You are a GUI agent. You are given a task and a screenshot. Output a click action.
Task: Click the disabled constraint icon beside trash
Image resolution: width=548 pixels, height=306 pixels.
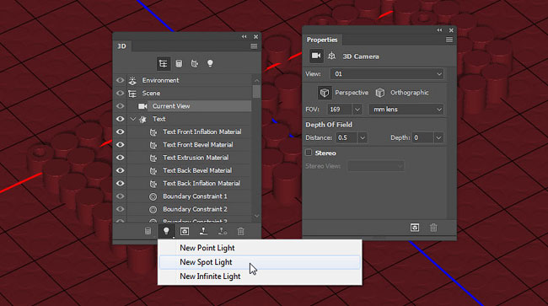pos(223,231)
